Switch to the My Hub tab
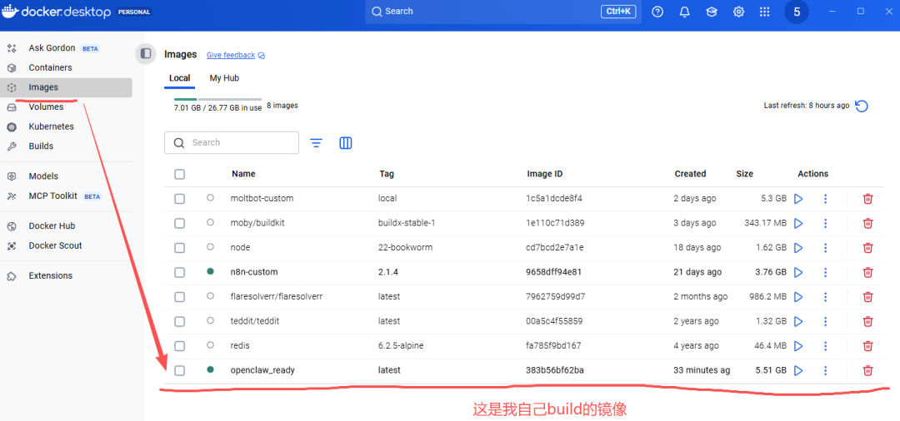 [224, 78]
